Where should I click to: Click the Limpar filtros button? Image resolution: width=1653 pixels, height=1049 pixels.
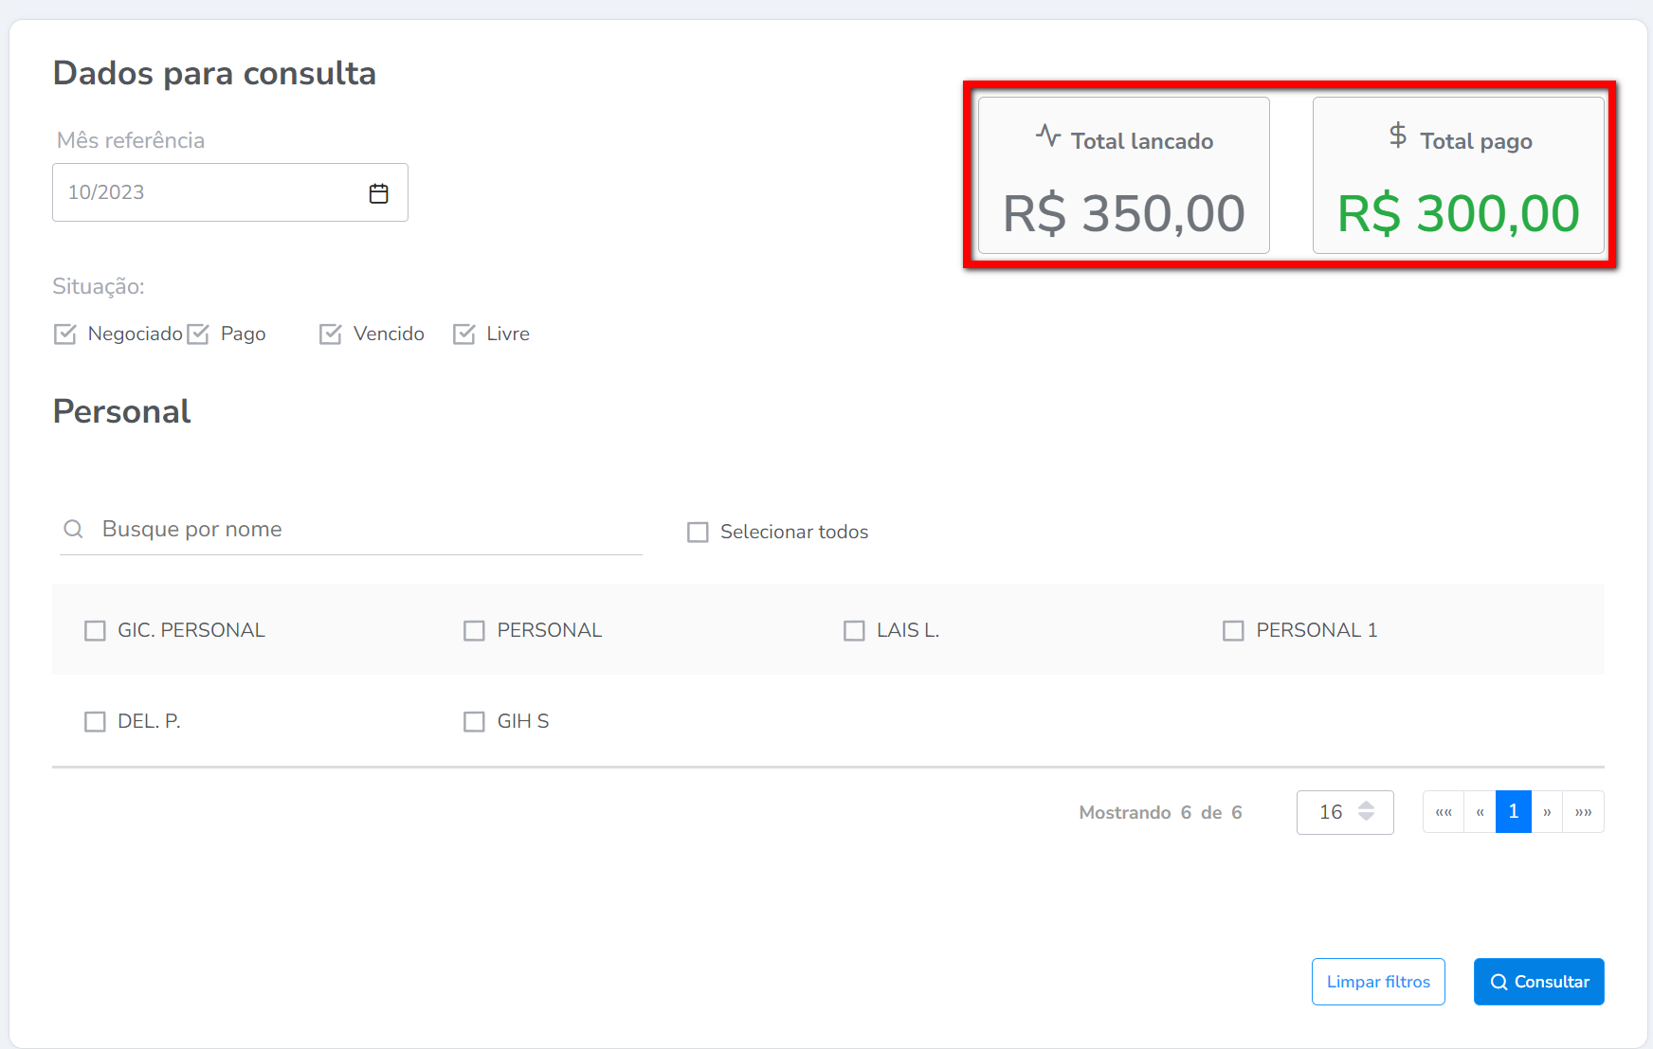[x=1378, y=982]
